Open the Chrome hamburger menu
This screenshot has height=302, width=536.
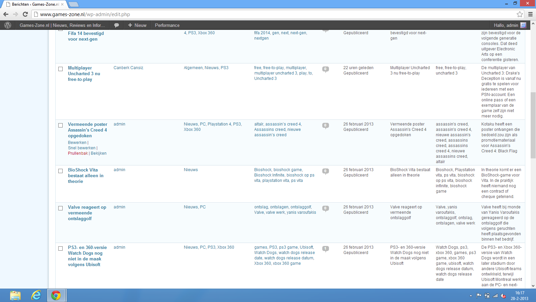[530, 14]
